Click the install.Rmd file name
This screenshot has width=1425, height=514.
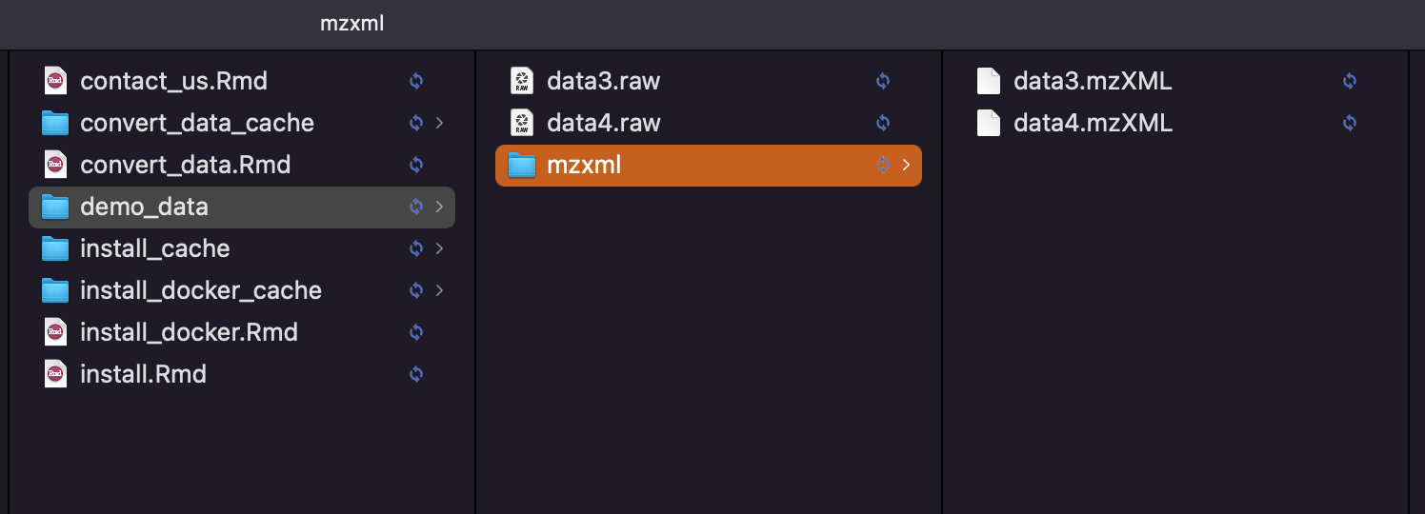144,374
